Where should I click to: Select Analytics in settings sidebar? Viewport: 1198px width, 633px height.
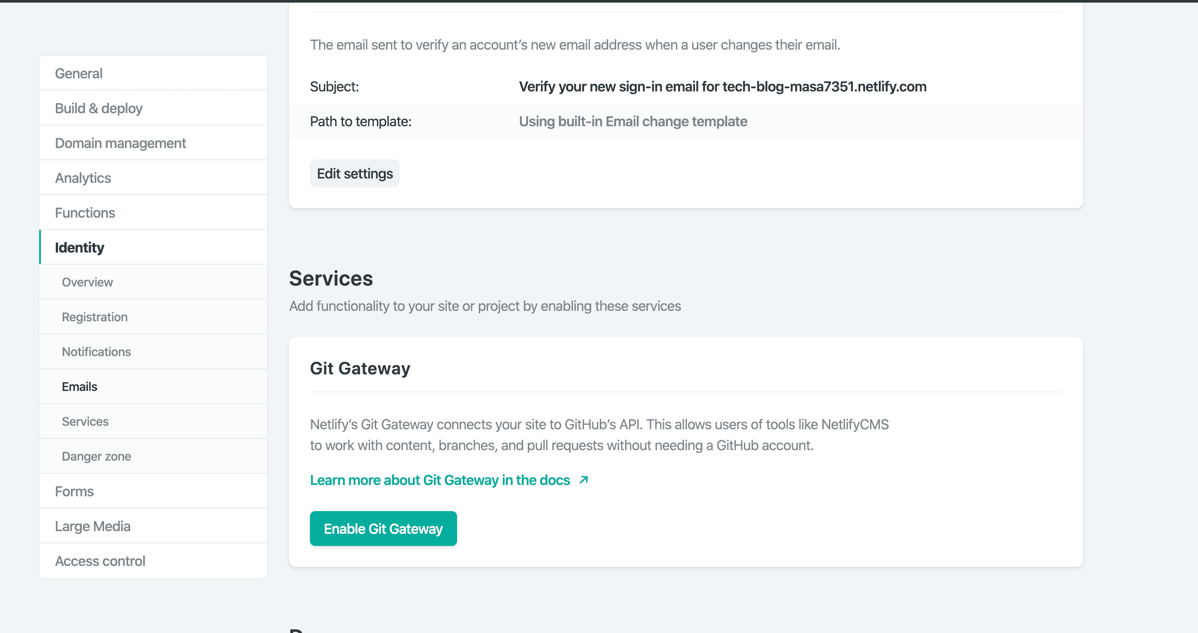click(x=83, y=178)
